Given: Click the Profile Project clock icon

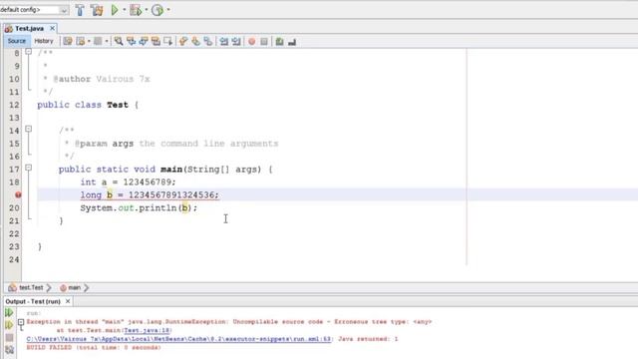Looking at the screenshot, I should point(158,10).
